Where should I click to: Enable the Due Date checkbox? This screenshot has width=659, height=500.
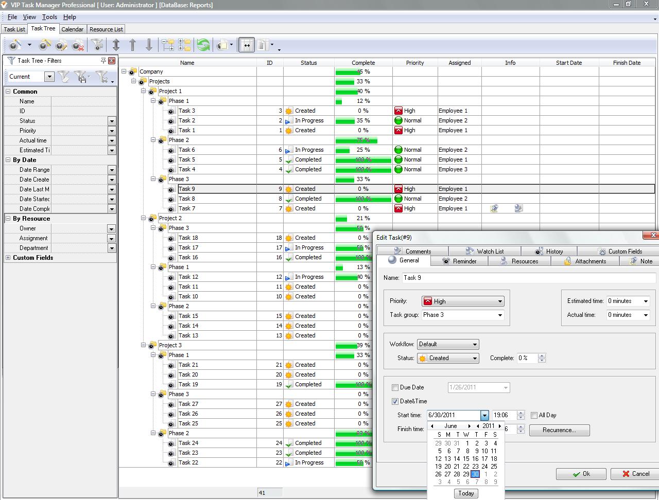point(395,387)
